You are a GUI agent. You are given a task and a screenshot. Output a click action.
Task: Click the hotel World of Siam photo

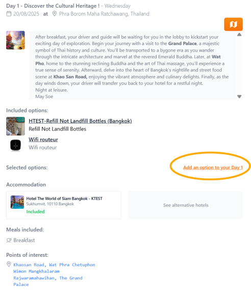tap(17, 202)
